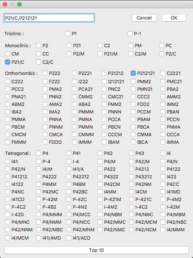The height and width of the screenshot is (258, 193).
Task: Focus the space group text field
Action: pos(49,18)
